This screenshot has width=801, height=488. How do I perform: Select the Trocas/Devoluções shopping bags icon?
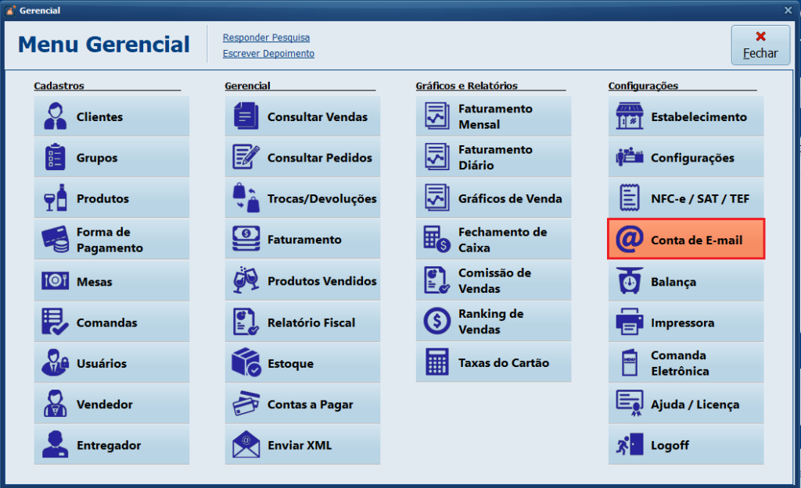click(246, 198)
